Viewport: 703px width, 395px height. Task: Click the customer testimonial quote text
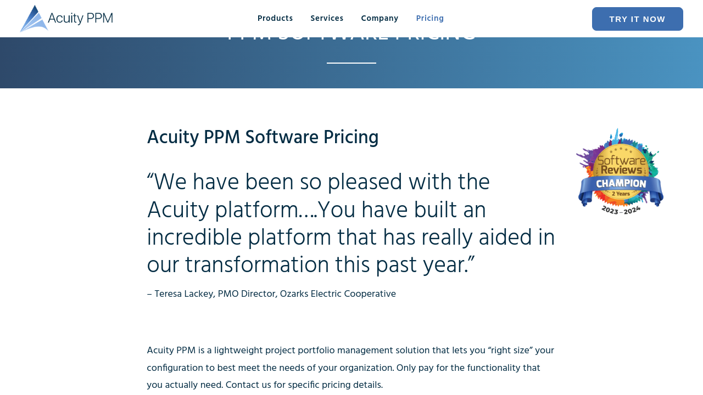(350, 224)
